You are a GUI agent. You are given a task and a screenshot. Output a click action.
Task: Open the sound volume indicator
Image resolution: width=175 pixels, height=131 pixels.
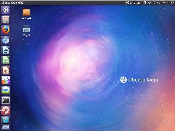pyautogui.click(x=159, y=3)
